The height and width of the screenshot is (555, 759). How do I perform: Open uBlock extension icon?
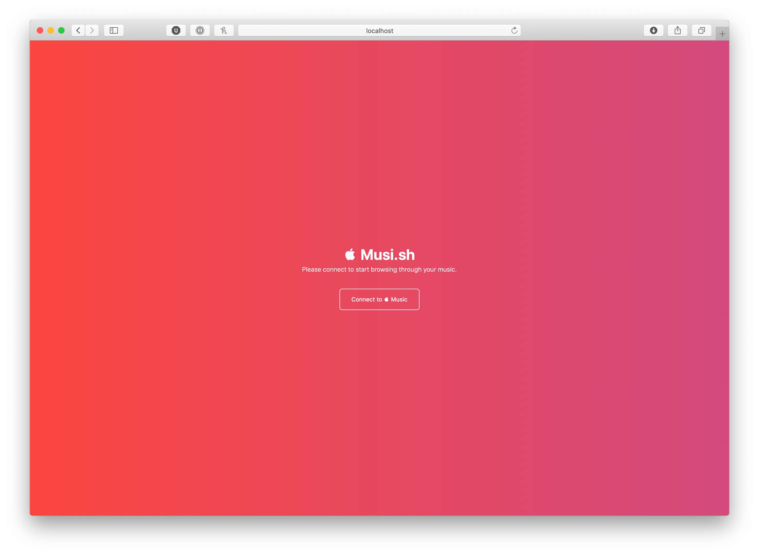click(176, 31)
